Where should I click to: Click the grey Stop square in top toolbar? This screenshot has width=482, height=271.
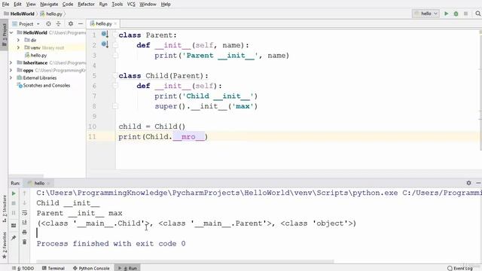[465, 14]
